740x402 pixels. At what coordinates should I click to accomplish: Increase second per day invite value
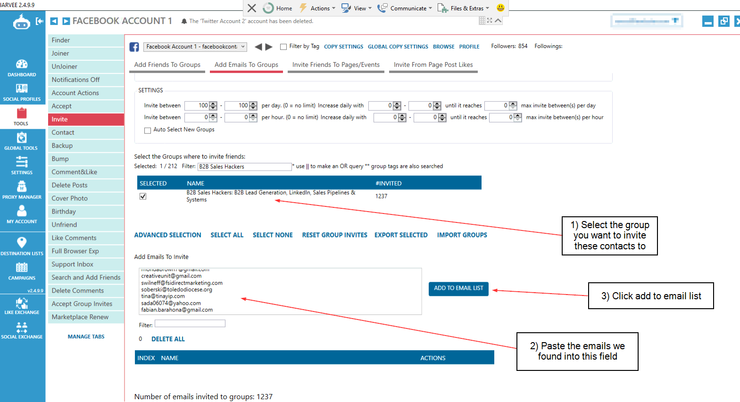(253, 104)
